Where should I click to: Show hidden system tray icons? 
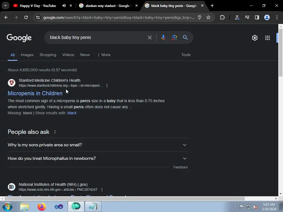pos(235,207)
